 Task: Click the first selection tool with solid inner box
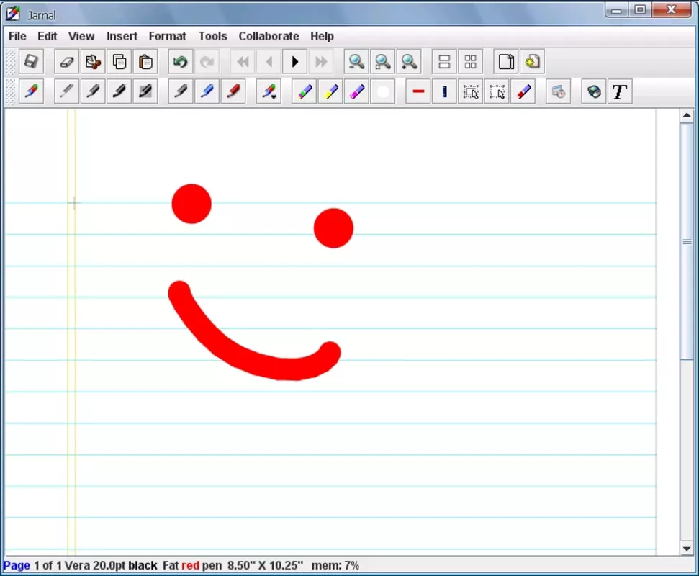pyautogui.click(x=471, y=91)
